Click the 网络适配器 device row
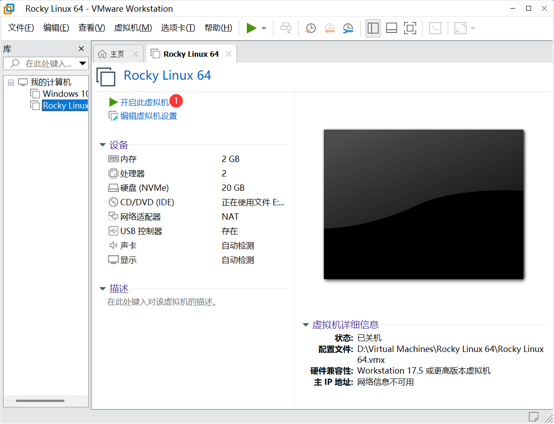Screen dimensions: 554x424 point(197,217)
